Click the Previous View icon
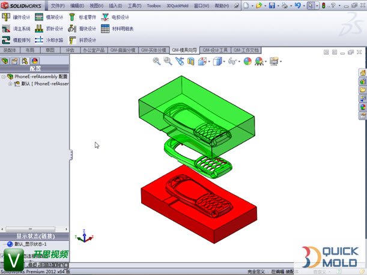The height and width of the screenshot is (275, 367). [x=180, y=61]
